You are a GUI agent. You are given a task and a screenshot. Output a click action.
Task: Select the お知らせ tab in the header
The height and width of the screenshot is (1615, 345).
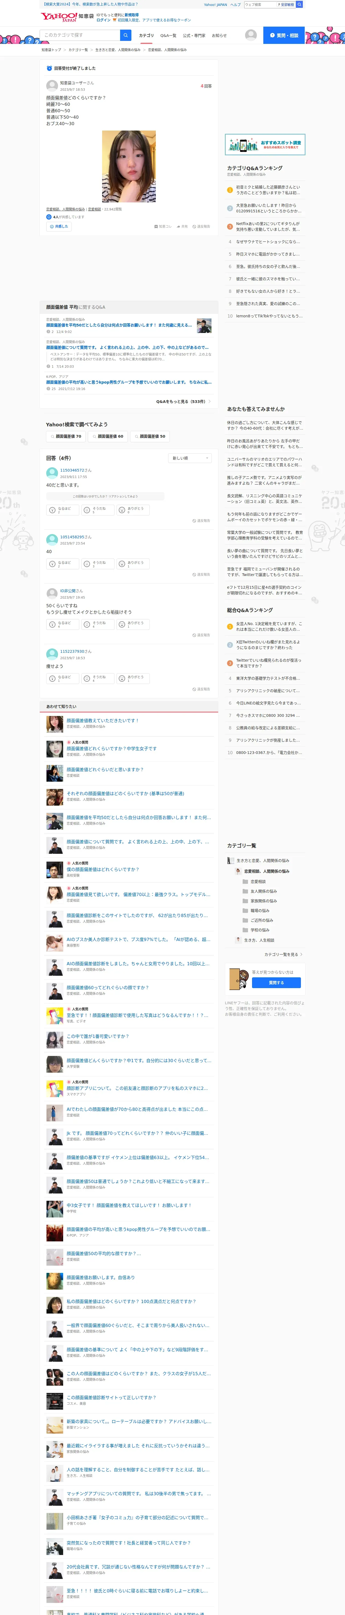219,36
